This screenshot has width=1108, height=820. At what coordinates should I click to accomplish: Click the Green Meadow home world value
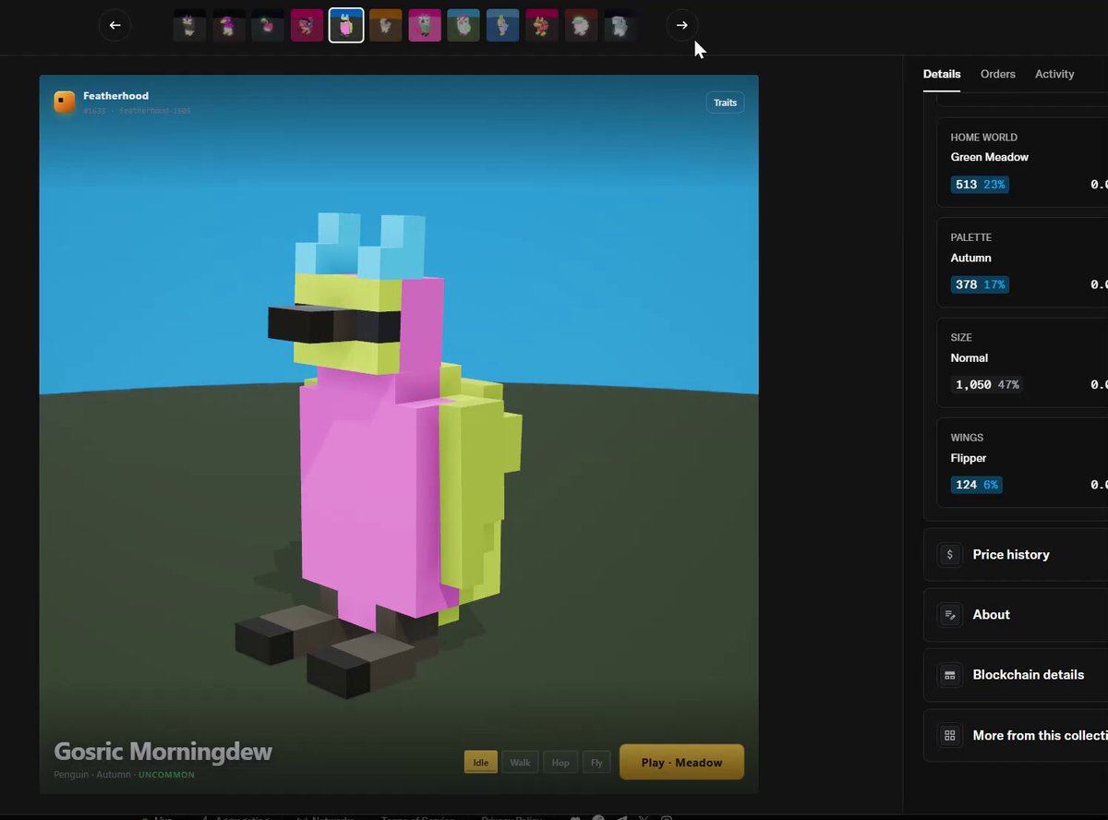pos(990,157)
